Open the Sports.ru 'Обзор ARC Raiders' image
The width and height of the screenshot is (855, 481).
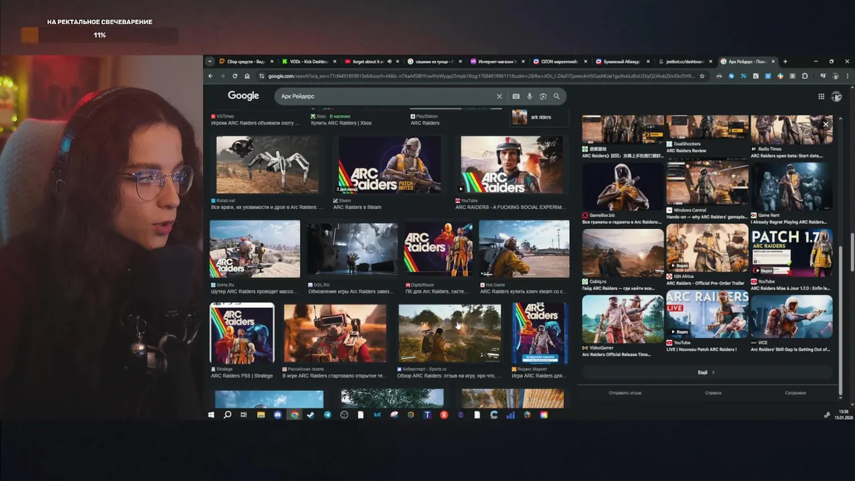[450, 333]
